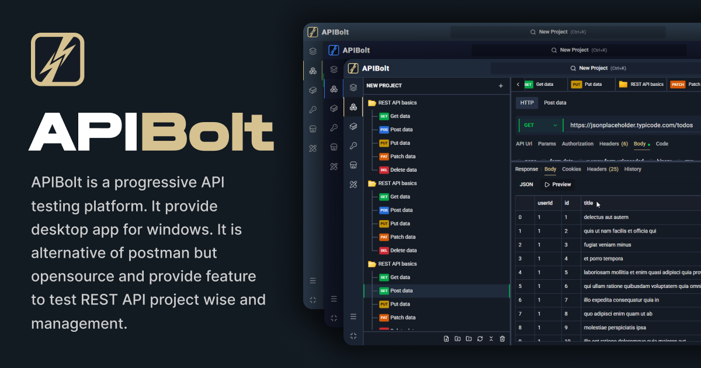This screenshot has width=701, height=368.
Task: Open the Code tab
Action: pyautogui.click(x=662, y=144)
